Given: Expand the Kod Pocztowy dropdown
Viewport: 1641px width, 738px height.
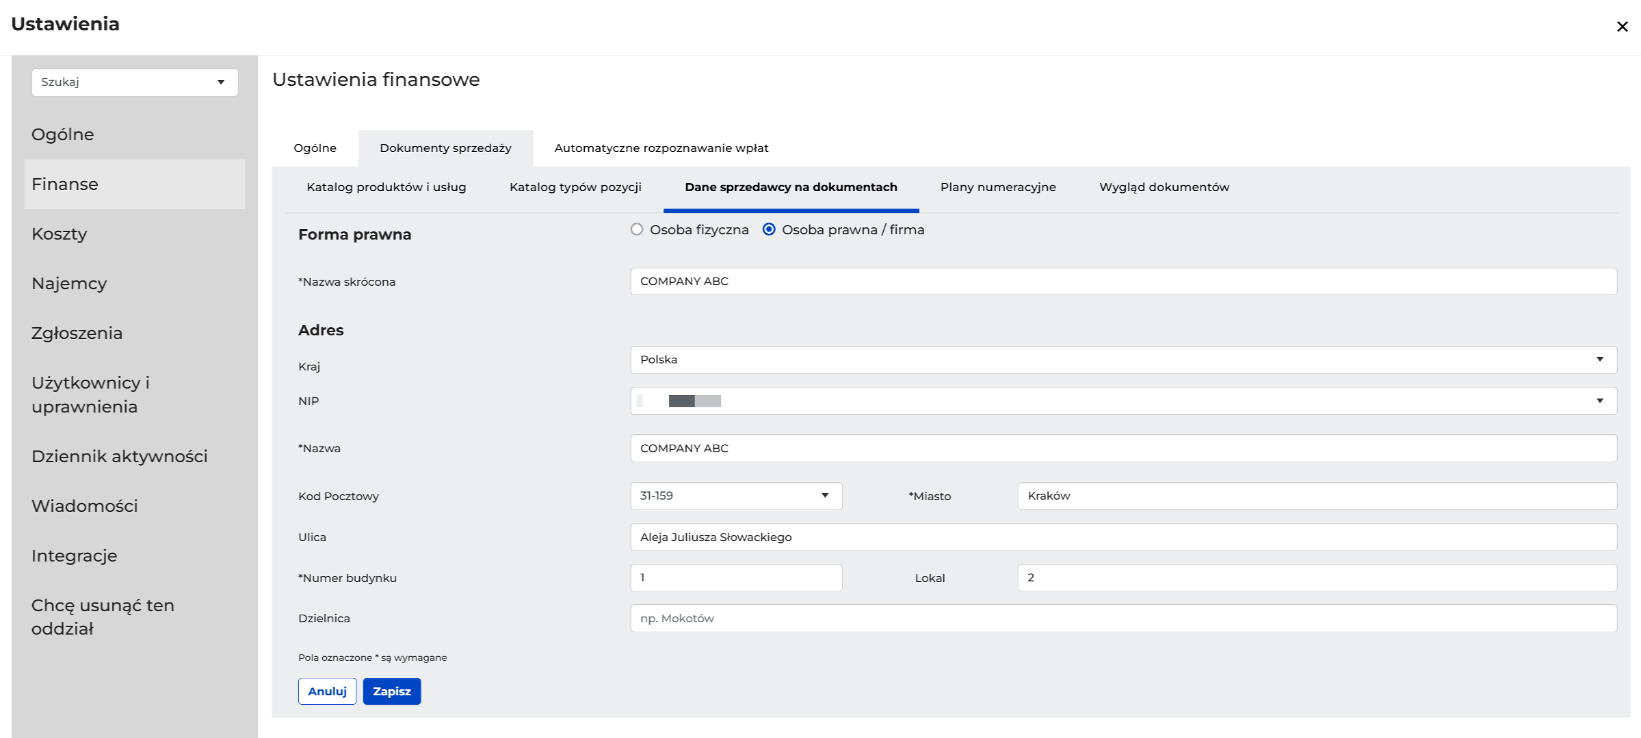Looking at the screenshot, I should [x=825, y=496].
